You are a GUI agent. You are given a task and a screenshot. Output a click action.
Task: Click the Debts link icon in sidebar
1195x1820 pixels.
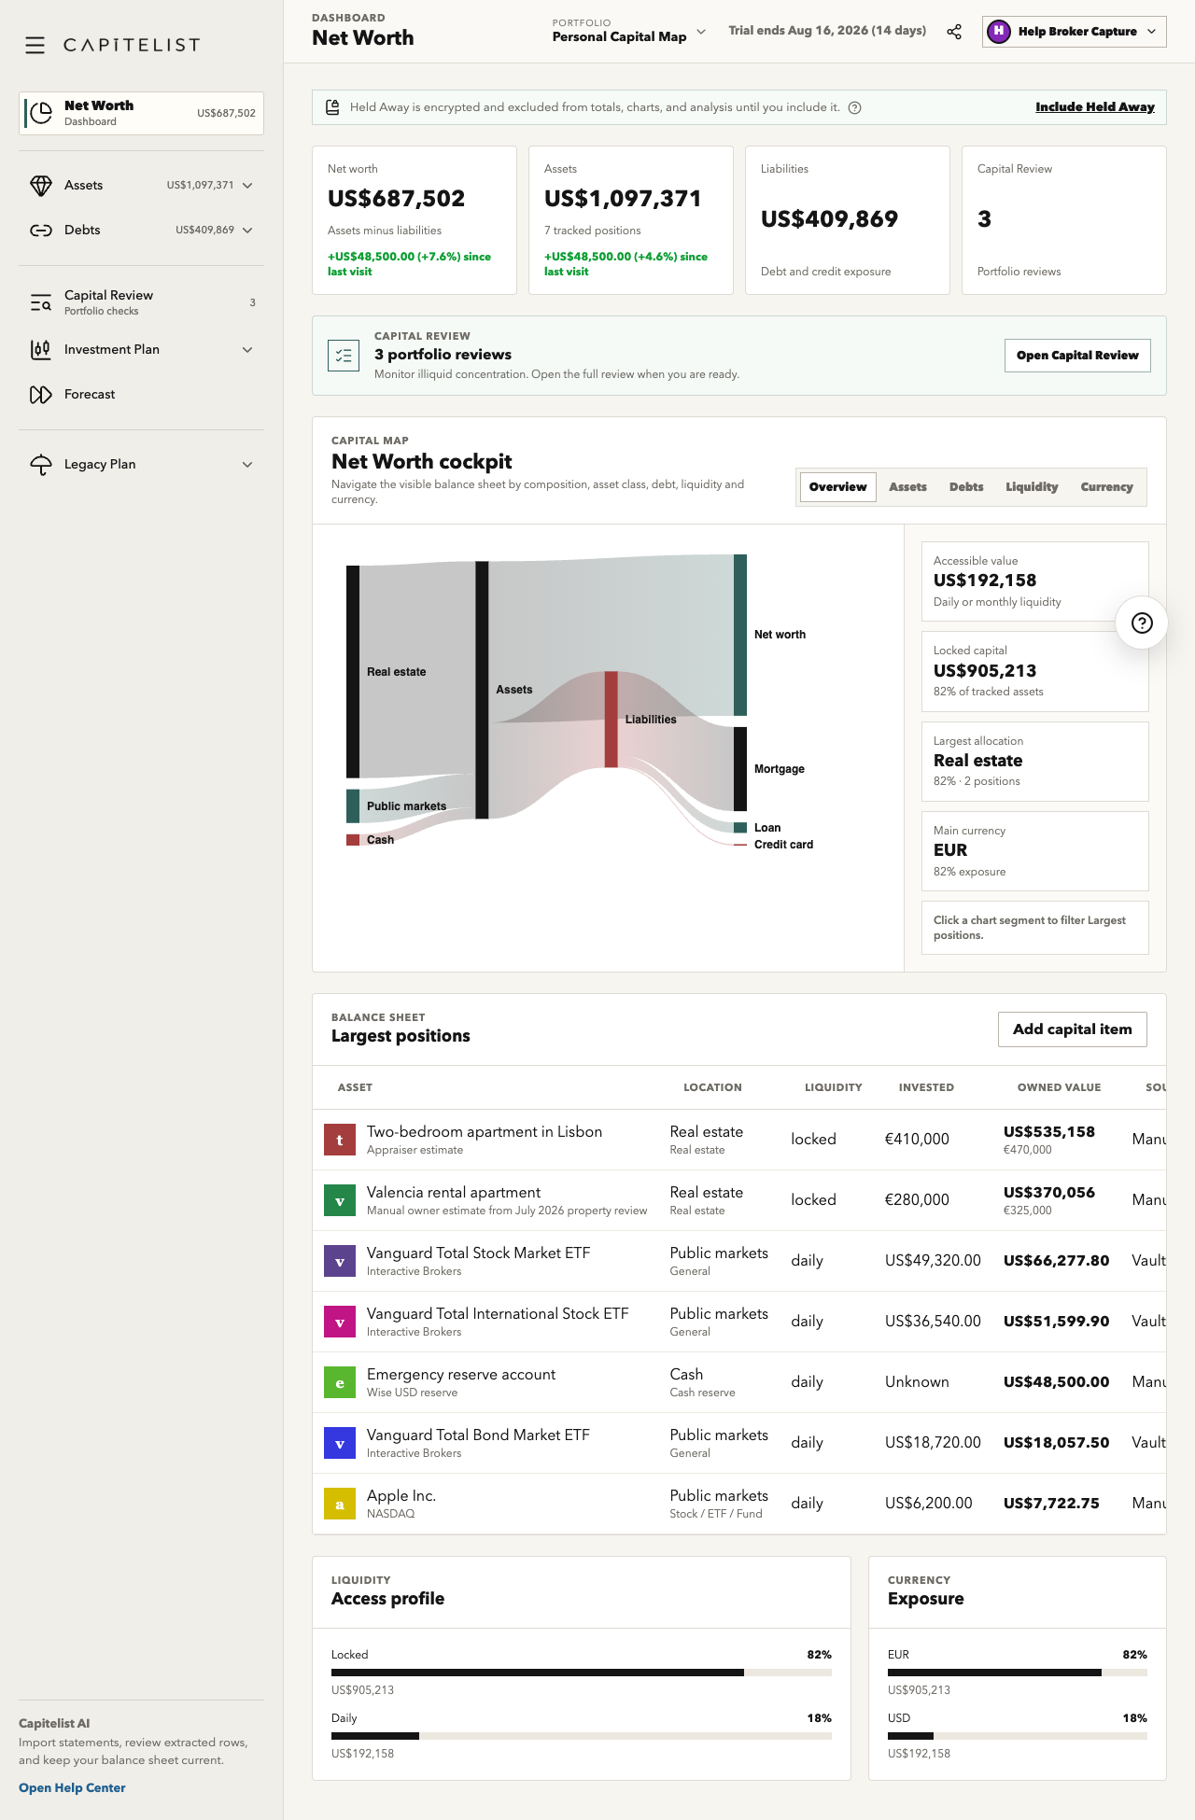click(41, 231)
